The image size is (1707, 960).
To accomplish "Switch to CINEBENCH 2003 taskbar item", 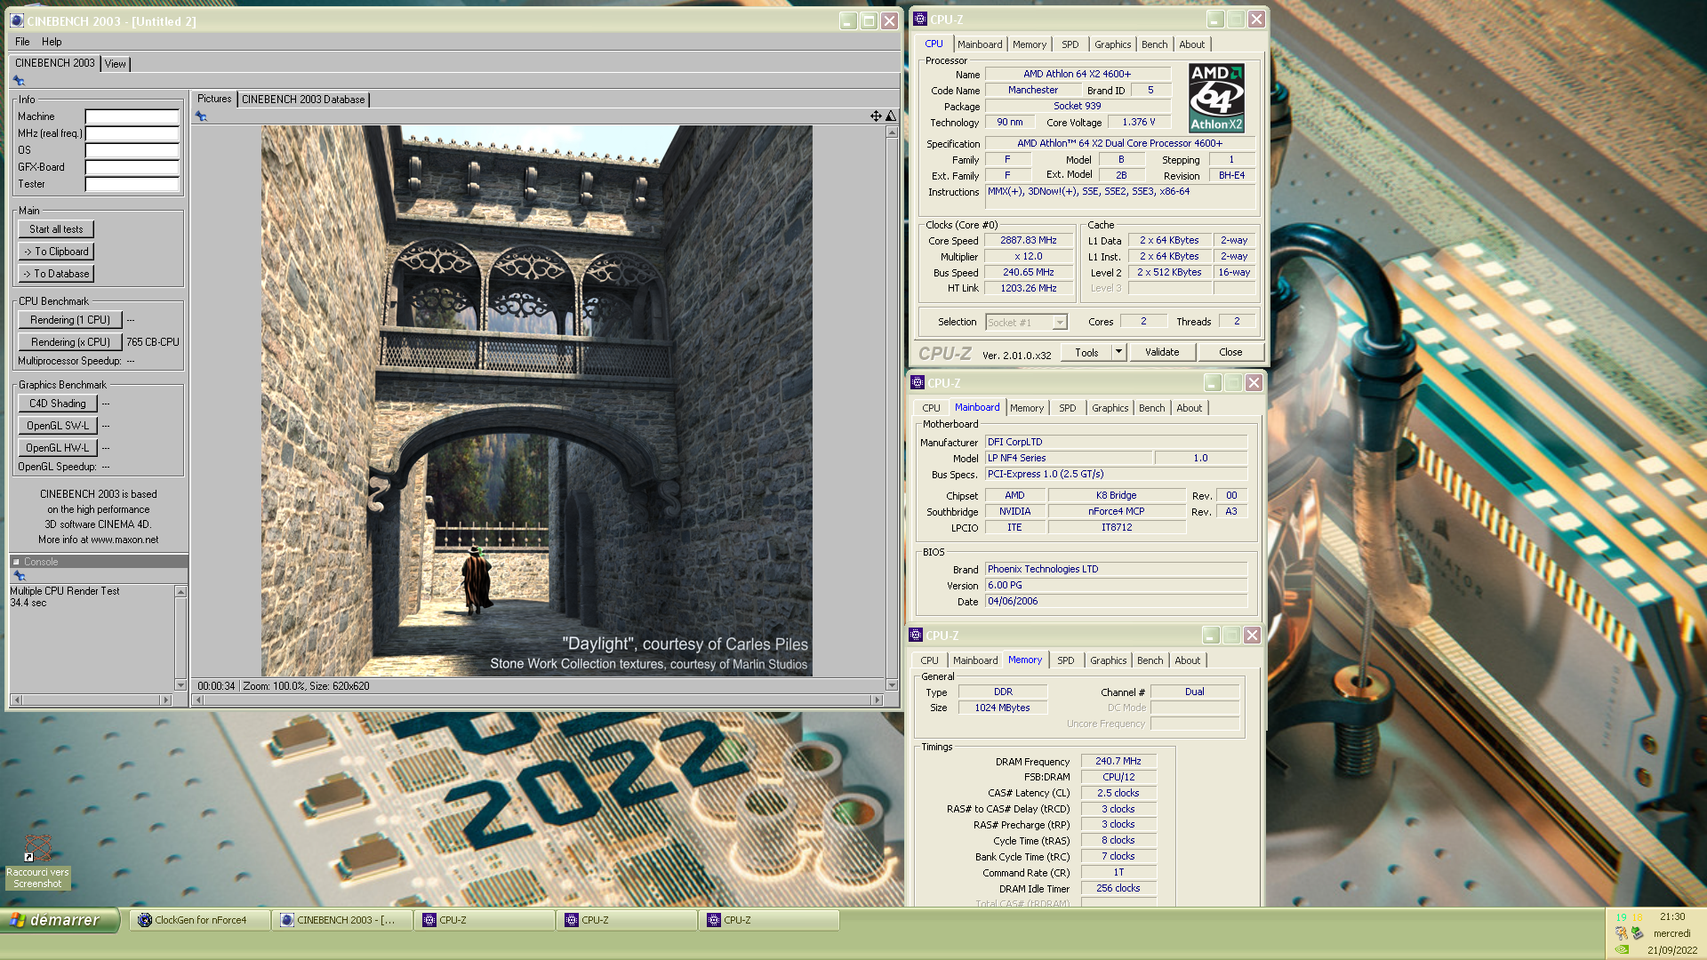I will [342, 920].
